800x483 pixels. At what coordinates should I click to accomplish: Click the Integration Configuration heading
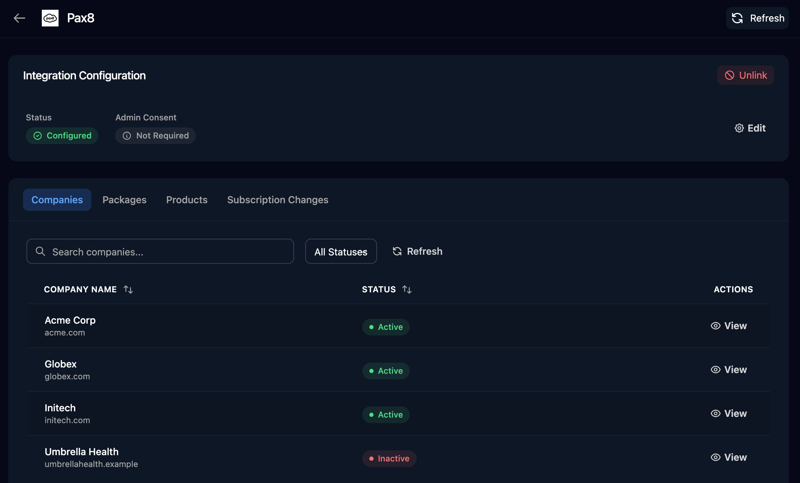click(x=84, y=76)
